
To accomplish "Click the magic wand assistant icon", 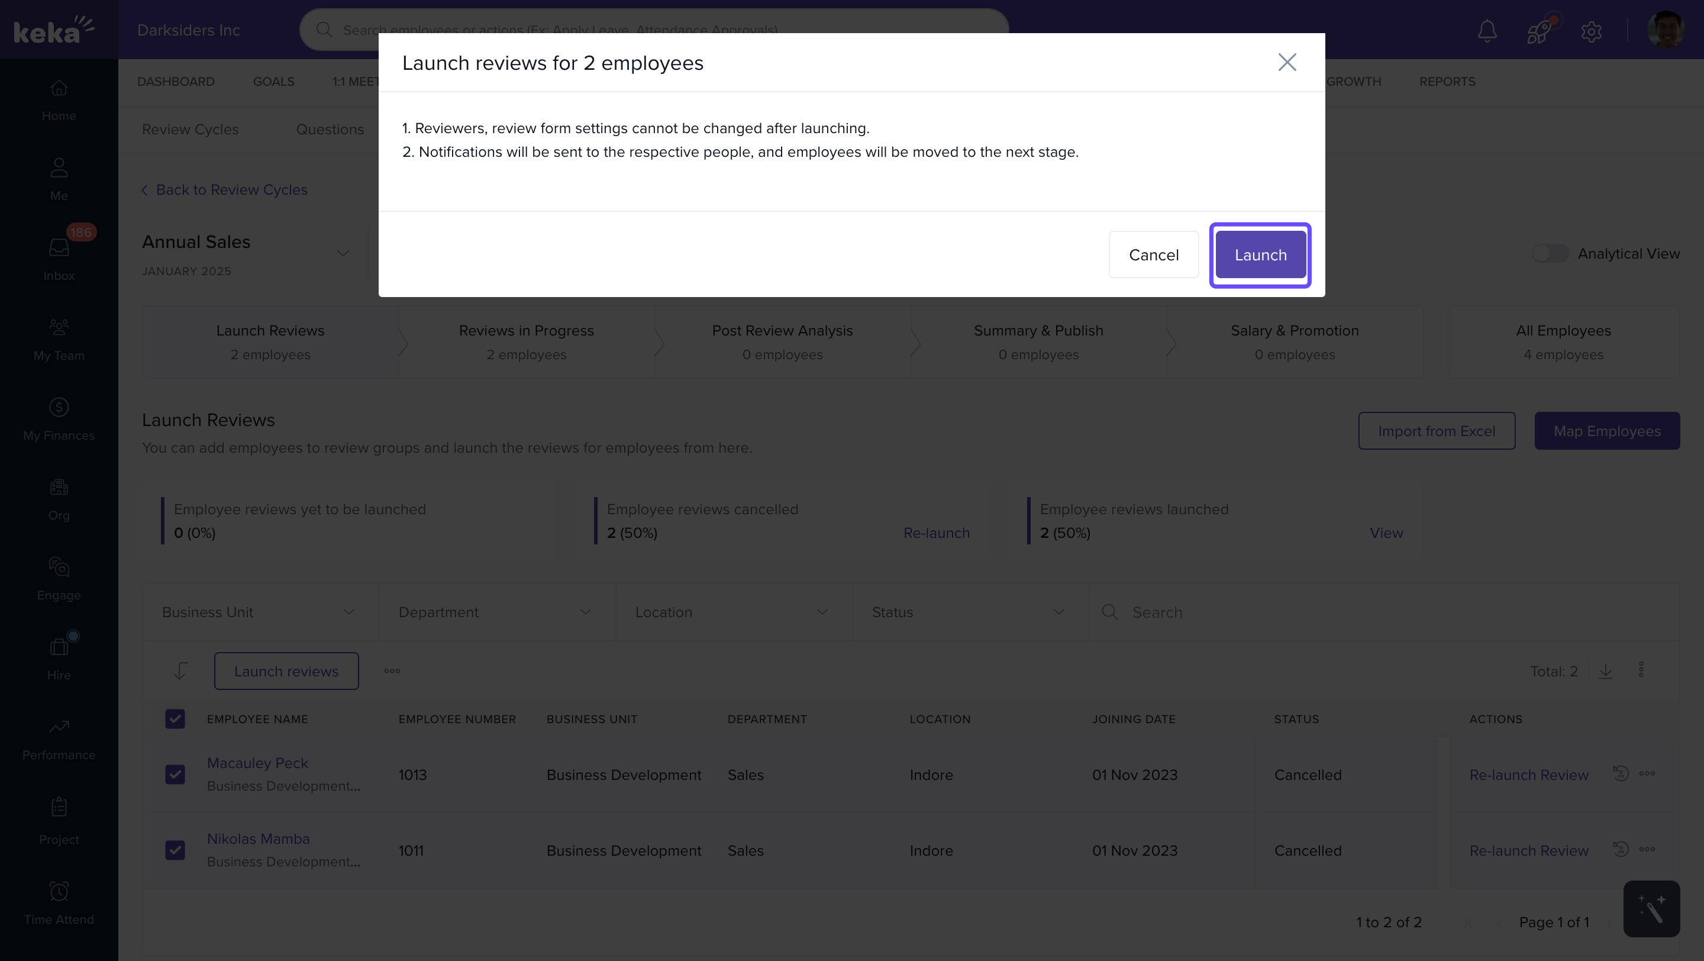I will click(1651, 909).
